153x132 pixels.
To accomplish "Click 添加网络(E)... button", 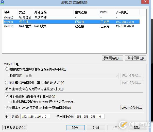I will pyautogui.click(x=112, y=58).
